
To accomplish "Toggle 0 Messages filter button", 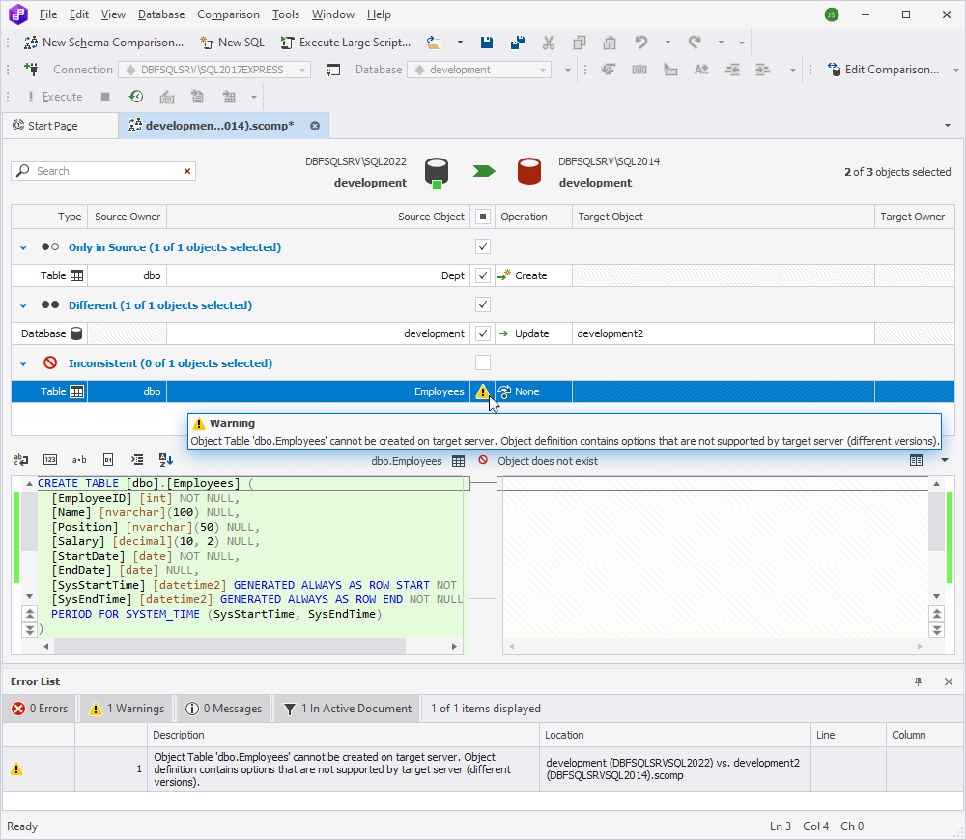I will pos(224,709).
